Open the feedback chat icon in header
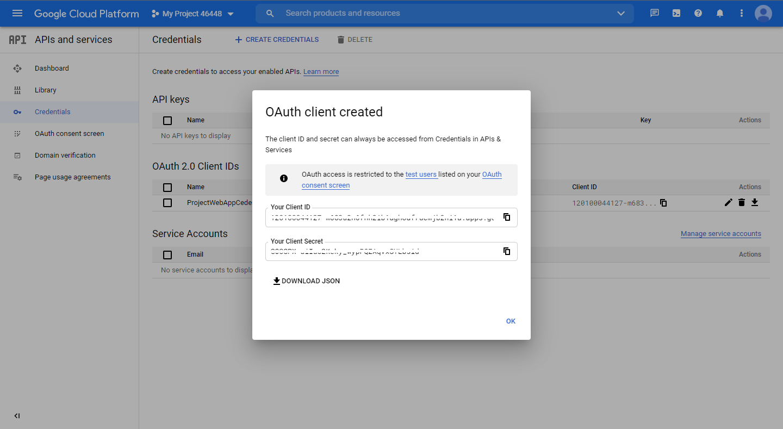Image resolution: width=783 pixels, height=429 pixels. coord(655,14)
